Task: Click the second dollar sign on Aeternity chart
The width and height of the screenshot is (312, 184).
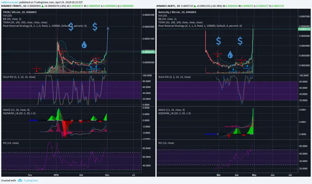Action: pos(240,41)
